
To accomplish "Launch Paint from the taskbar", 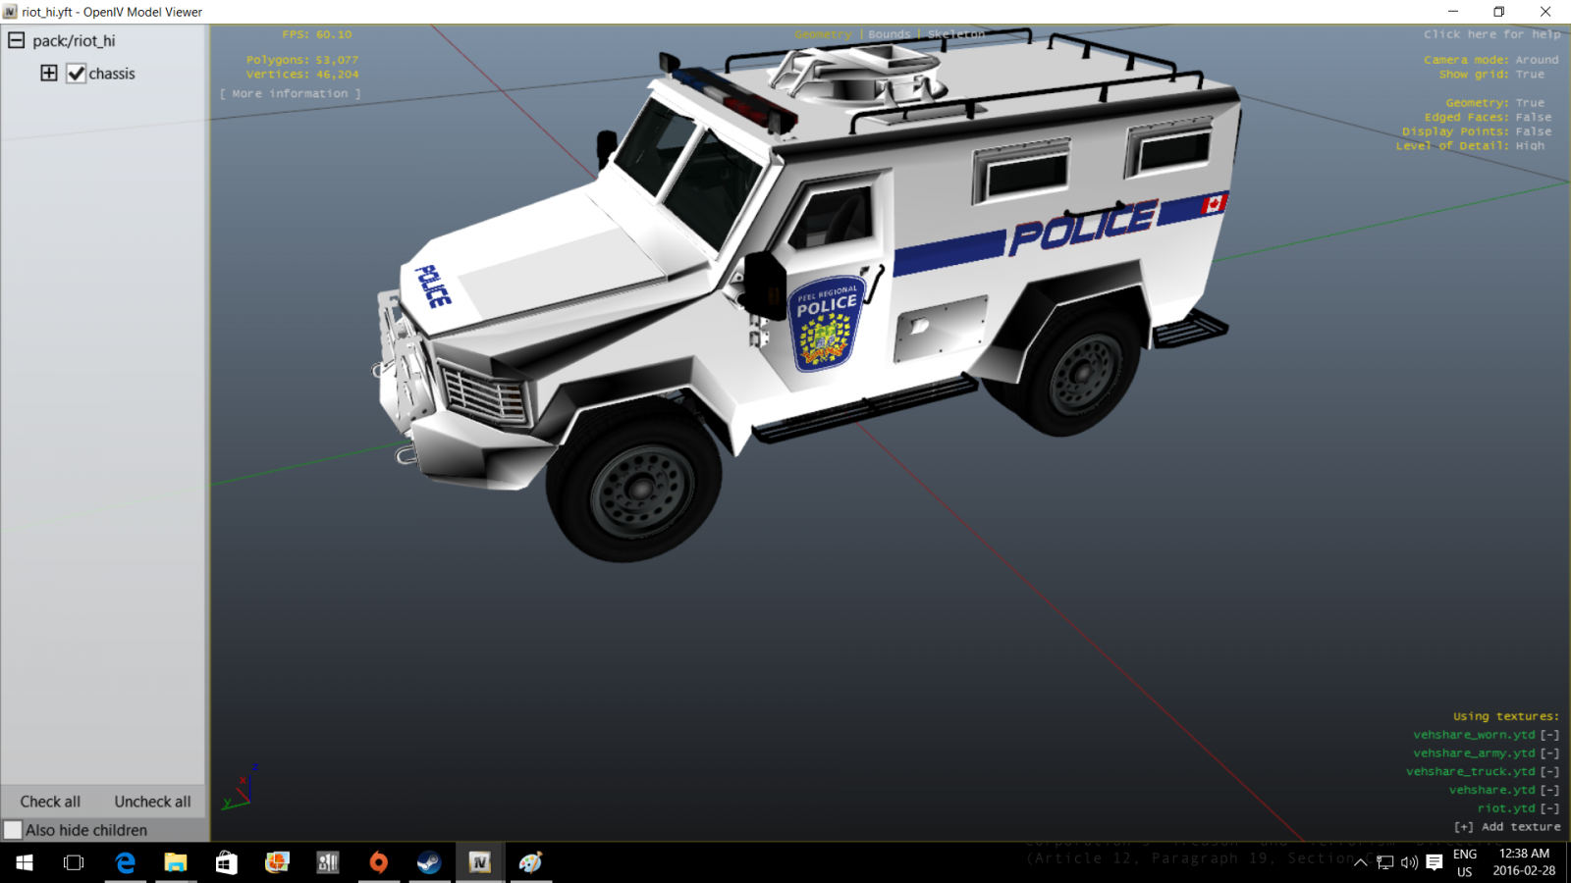I will [x=530, y=862].
